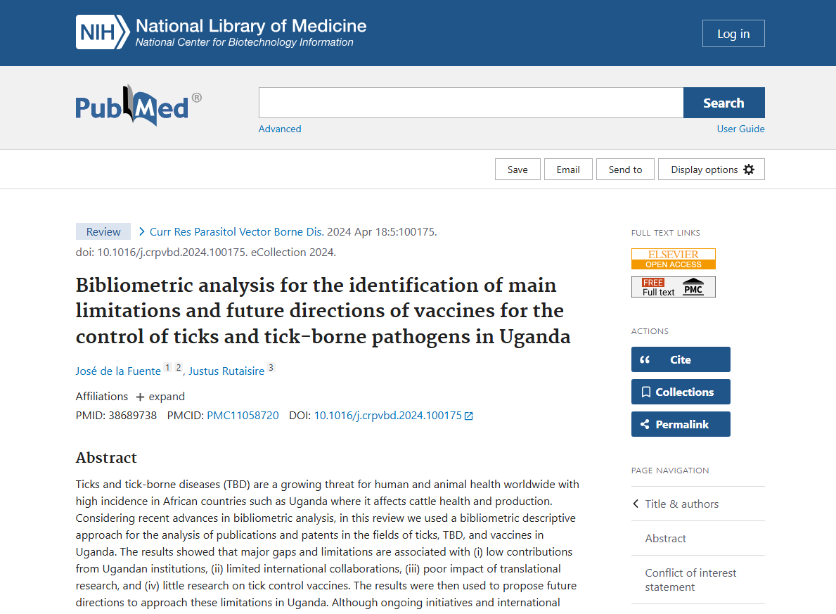
Task: Click the Abstract heading
Action: (106, 458)
